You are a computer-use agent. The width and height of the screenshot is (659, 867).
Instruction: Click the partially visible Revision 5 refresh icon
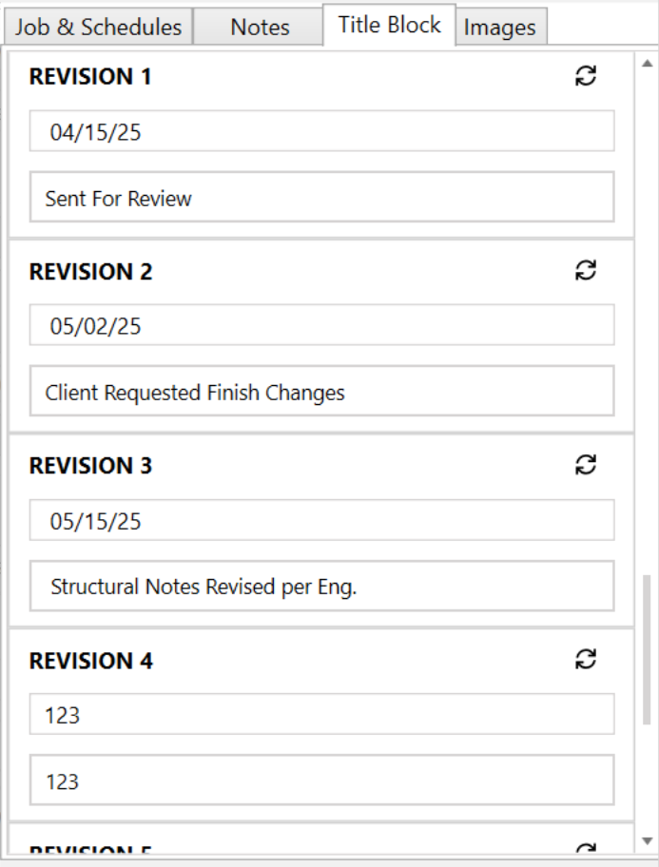[x=586, y=849]
